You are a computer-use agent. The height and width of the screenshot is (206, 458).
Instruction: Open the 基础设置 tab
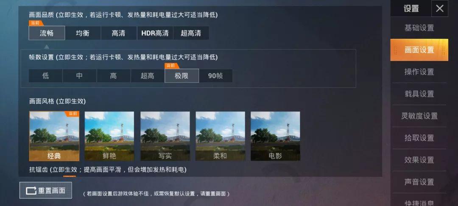pyautogui.click(x=419, y=28)
